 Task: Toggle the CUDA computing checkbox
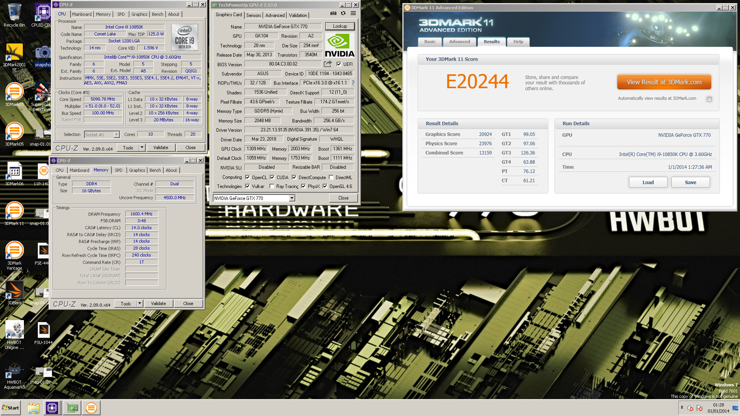tap(272, 178)
